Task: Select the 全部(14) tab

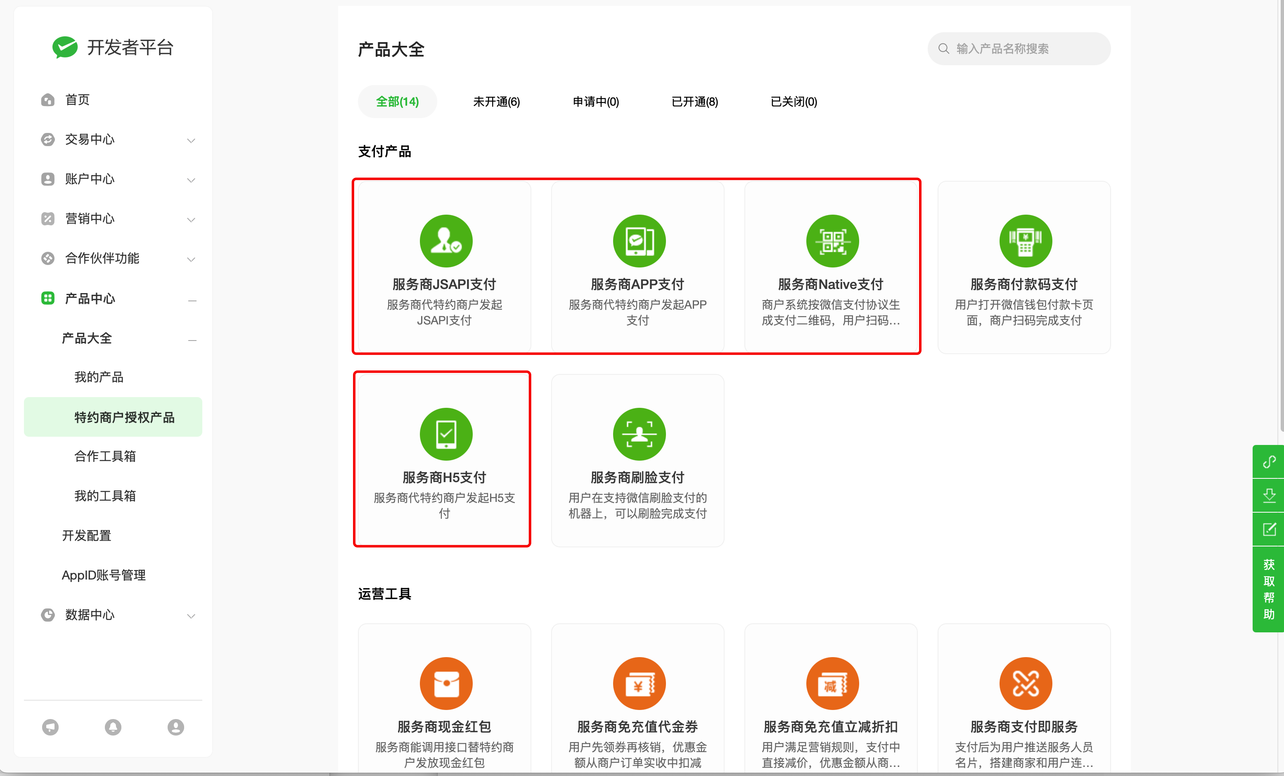Action: (x=397, y=102)
